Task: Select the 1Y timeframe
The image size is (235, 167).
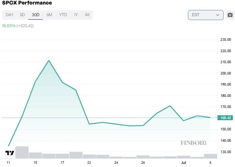Action: coord(76,15)
